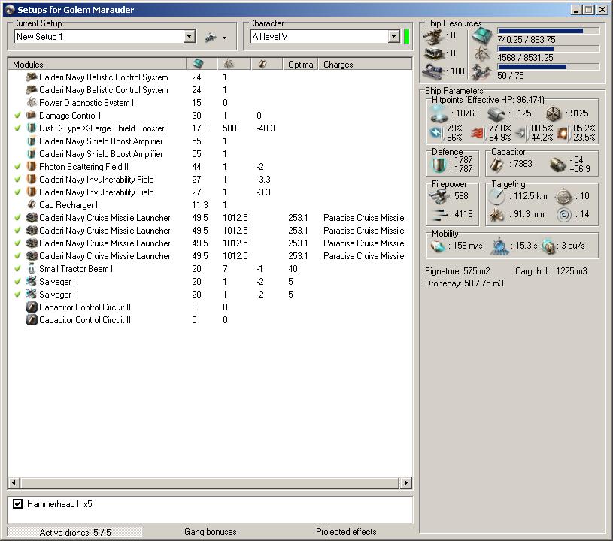The image size is (613, 541).
Task: Click the powergrid usage bar 4568 / 8531.25
Action: pos(548,49)
